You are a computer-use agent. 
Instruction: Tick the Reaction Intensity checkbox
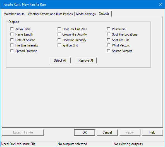pyautogui.click(x=59, y=40)
